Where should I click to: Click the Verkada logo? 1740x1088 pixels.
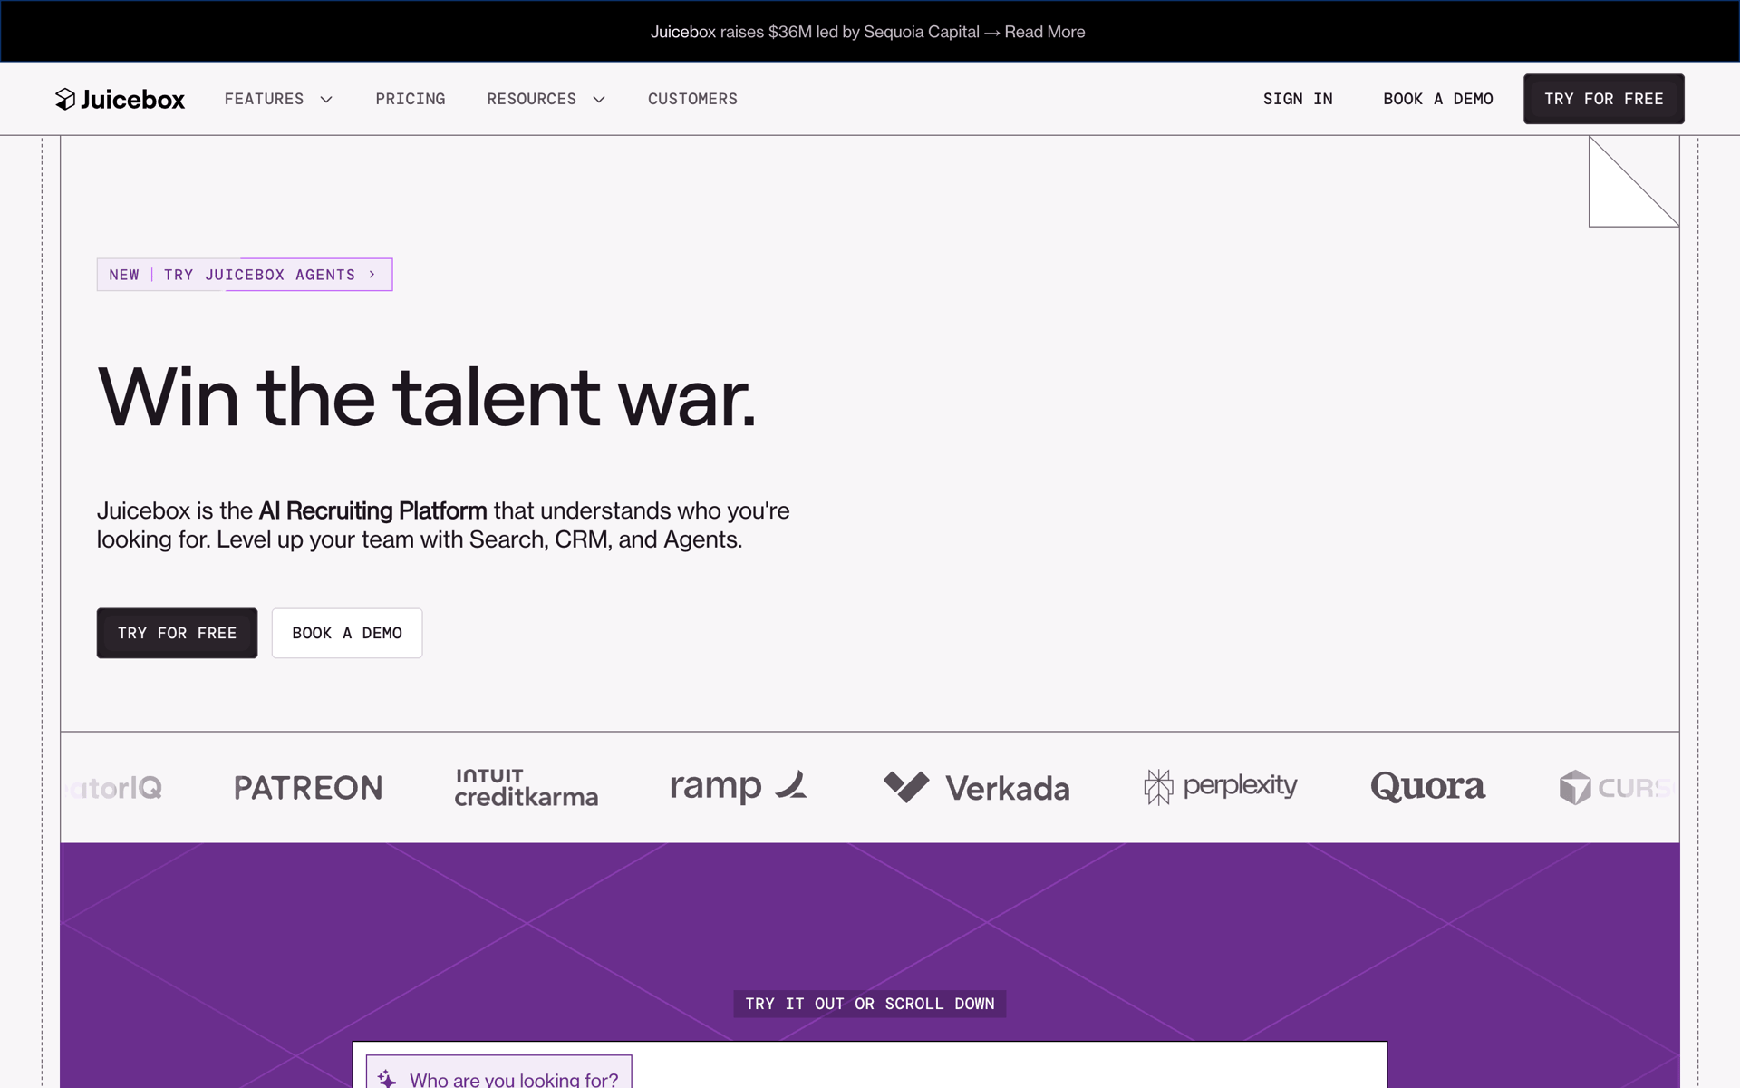point(977,787)
